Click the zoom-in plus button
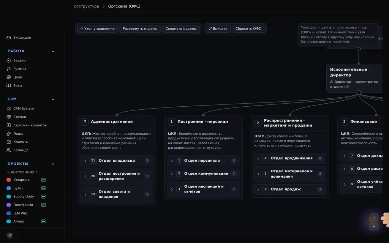Image resolution: width=389 pixels, height=243 pixels. [x=374, y=217]
